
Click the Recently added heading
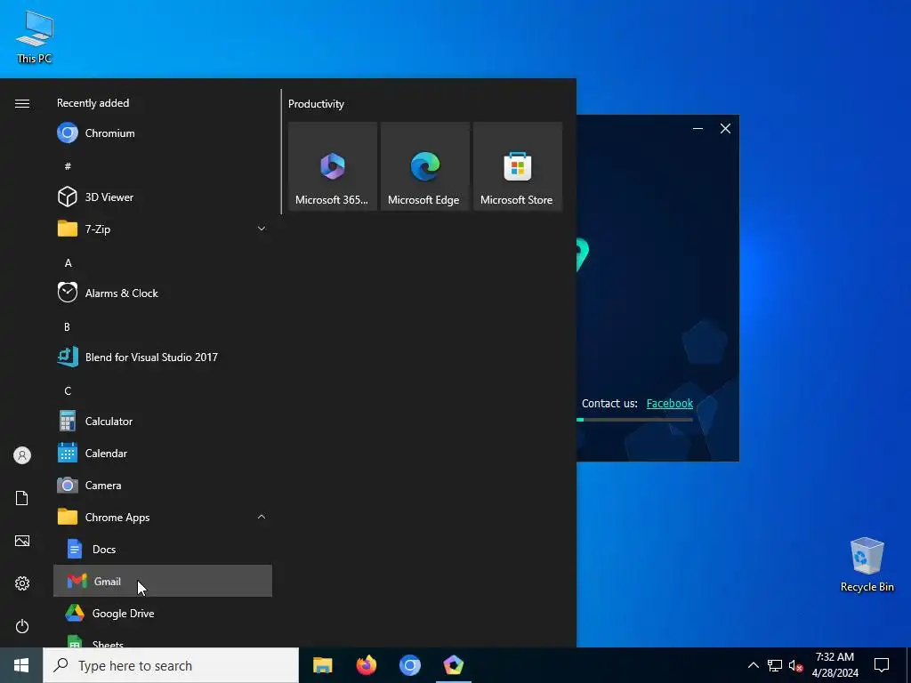coord(93,103)
